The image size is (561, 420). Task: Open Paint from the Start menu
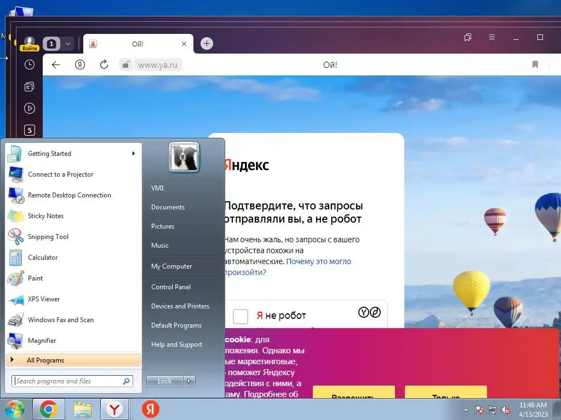73,278
